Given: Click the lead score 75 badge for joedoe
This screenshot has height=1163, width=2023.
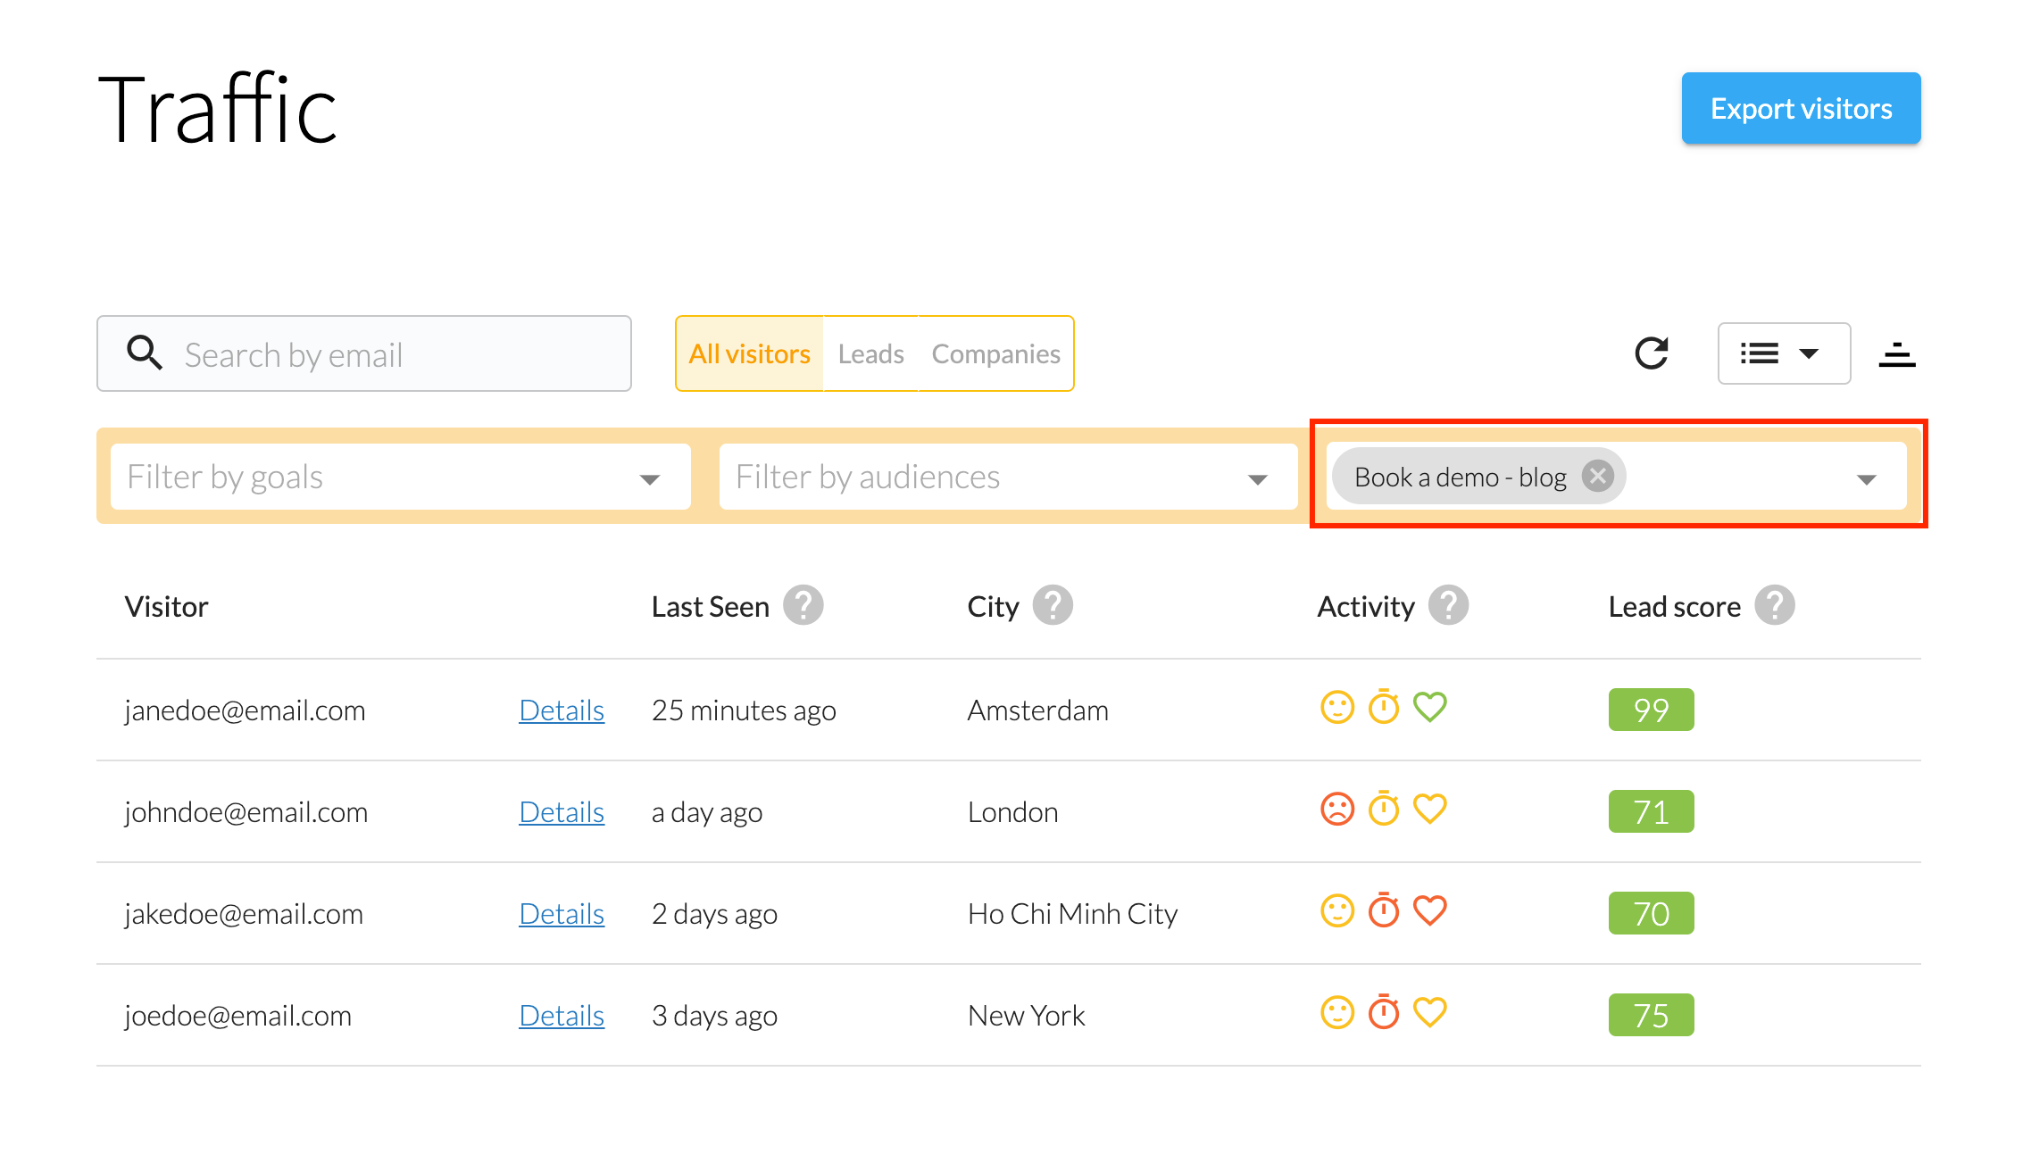Looking at the screenshot, I should (1650, 1015).
